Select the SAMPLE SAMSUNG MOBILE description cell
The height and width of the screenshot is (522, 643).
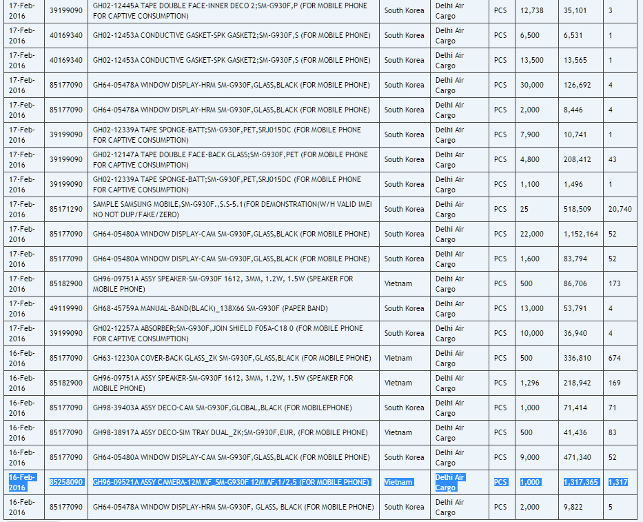232,209
